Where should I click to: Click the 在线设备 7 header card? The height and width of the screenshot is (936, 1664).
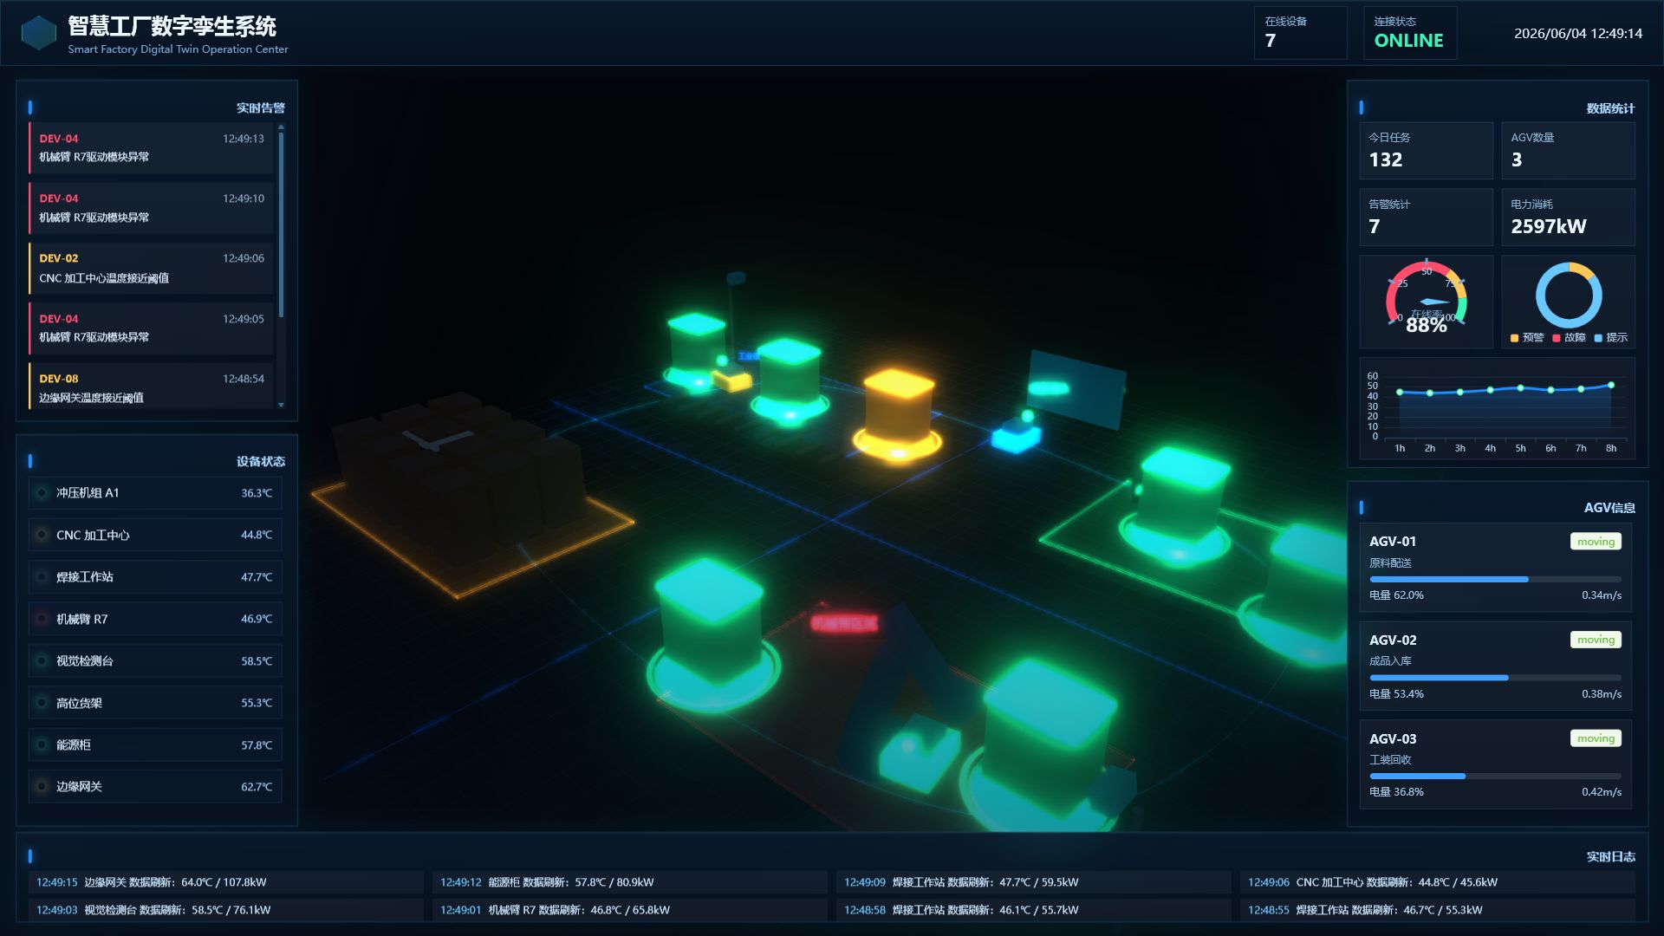pyautogui.click(x=1300, y=33)
